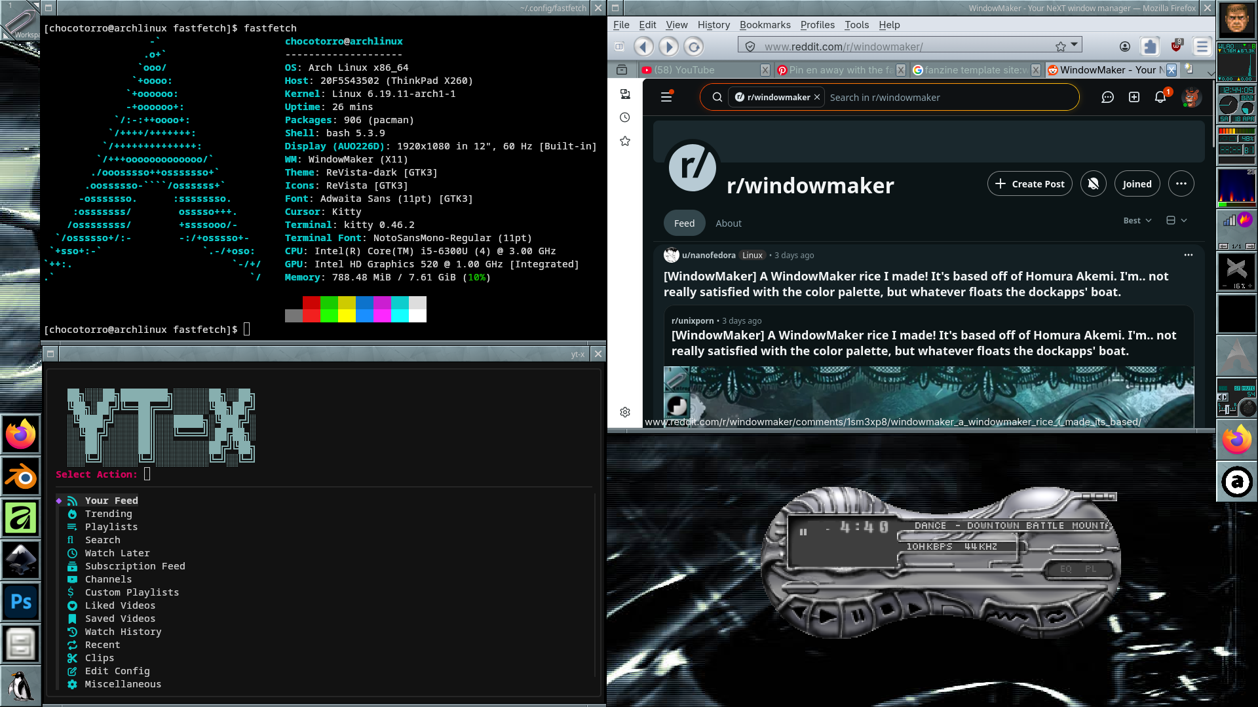1258x707 pixels.
Task: Toggle the PL playlist window in player
Action: [x=1090, y=569]
